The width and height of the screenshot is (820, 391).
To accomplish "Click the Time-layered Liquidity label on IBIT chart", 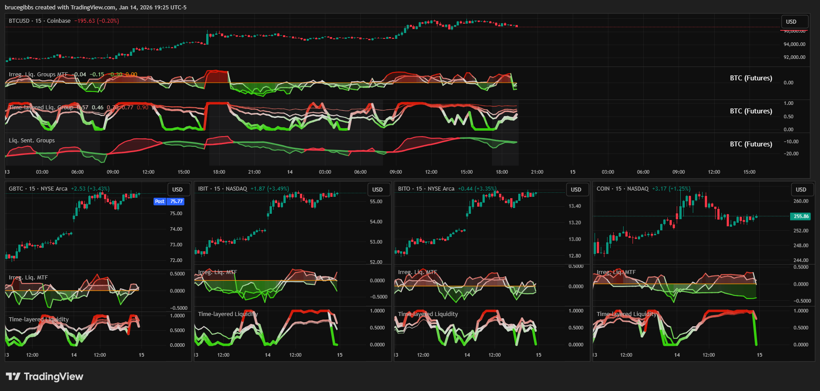I will 228,314.
